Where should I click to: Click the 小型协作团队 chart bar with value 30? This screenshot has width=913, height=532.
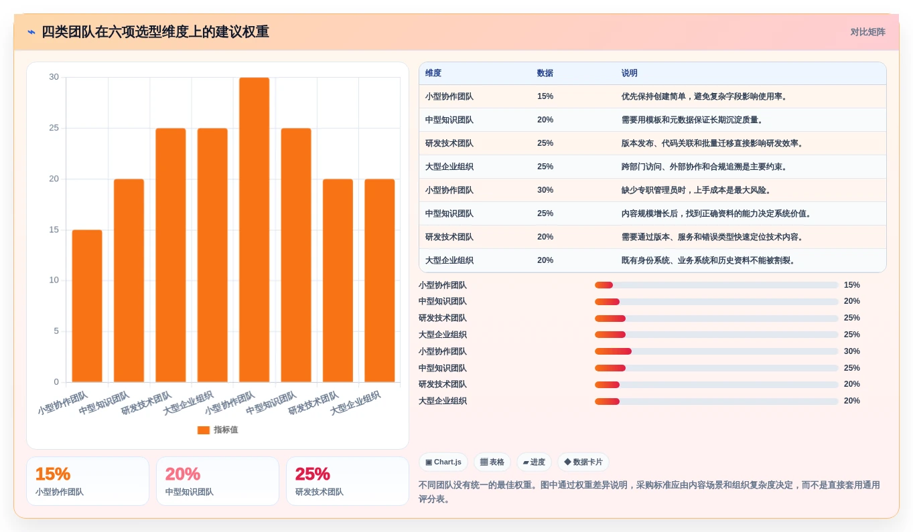click(254, 230)
